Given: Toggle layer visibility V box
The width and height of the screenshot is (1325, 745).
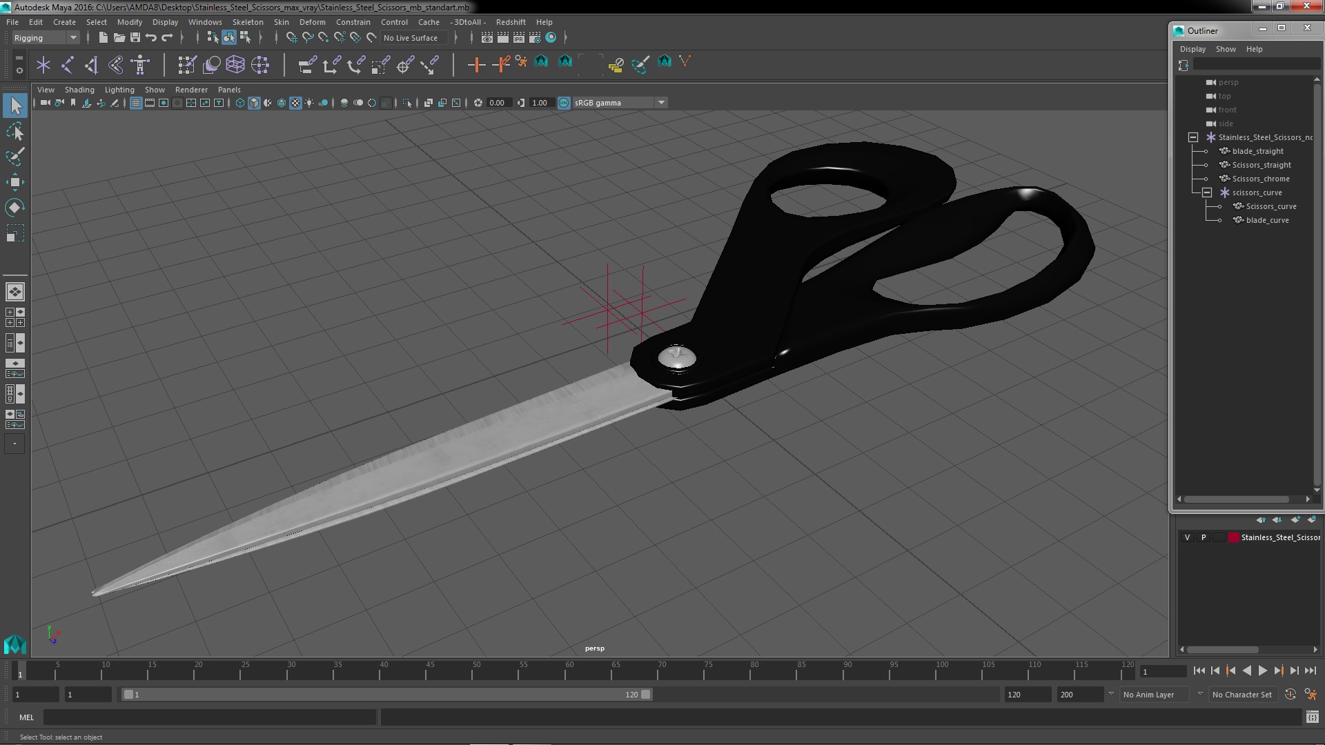Looking at the screenshot, I should point(1187,537).
